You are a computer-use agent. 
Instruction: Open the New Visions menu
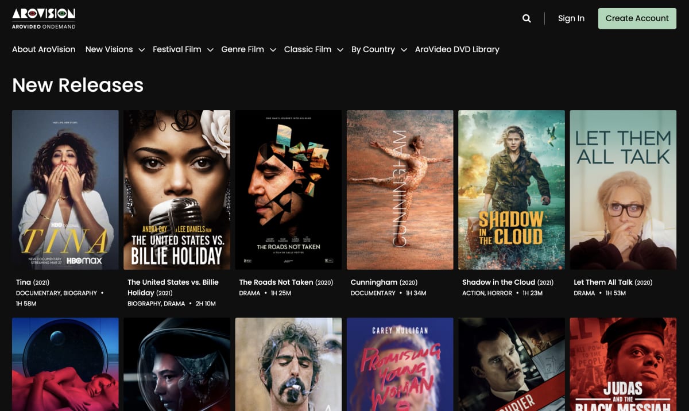[109, 49]
